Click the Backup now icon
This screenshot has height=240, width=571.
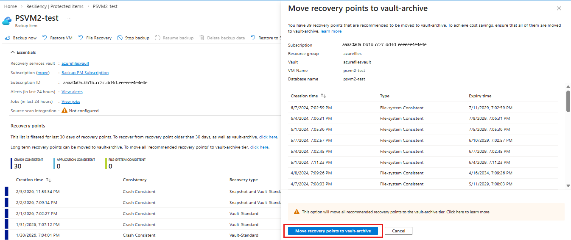tap(7, 38)
